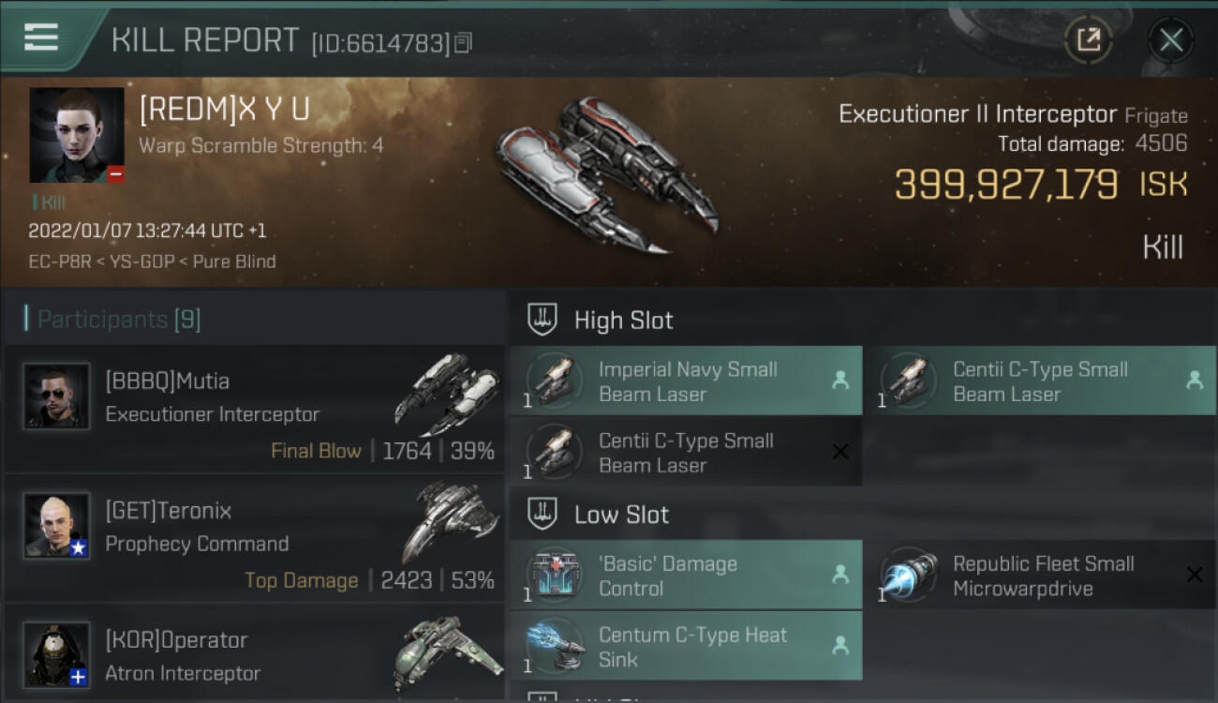Click the Centum C-Type Heat Sink icon

555,645
